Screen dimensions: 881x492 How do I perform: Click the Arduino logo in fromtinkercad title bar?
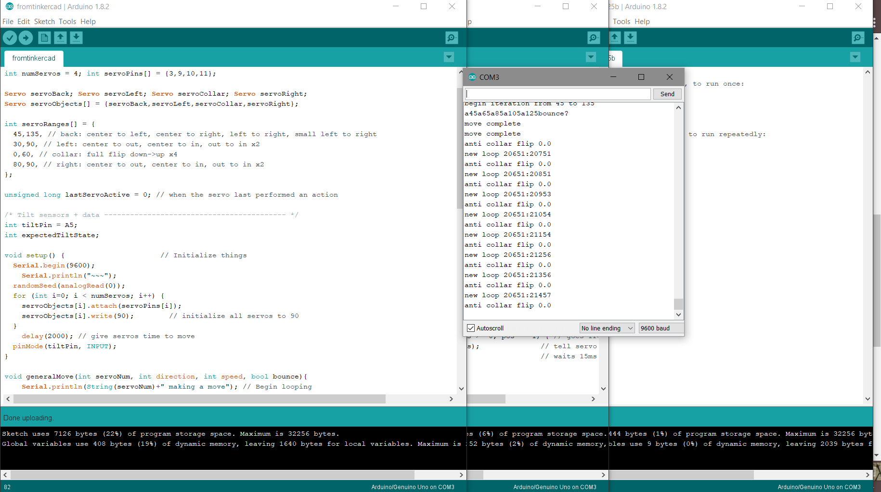point(9,6)
